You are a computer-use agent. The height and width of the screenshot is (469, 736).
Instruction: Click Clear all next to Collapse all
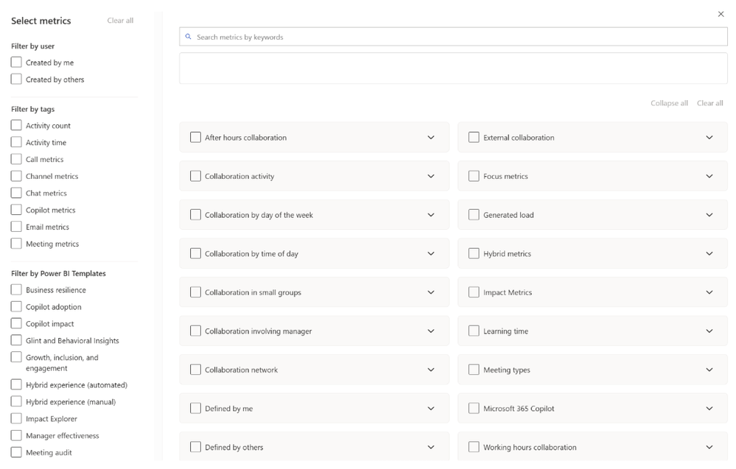[x=709, y=103]
